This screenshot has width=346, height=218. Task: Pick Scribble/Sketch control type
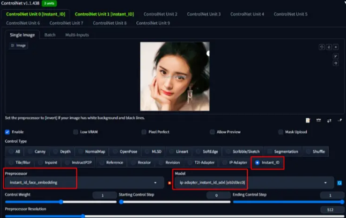[x=243, y=152]
